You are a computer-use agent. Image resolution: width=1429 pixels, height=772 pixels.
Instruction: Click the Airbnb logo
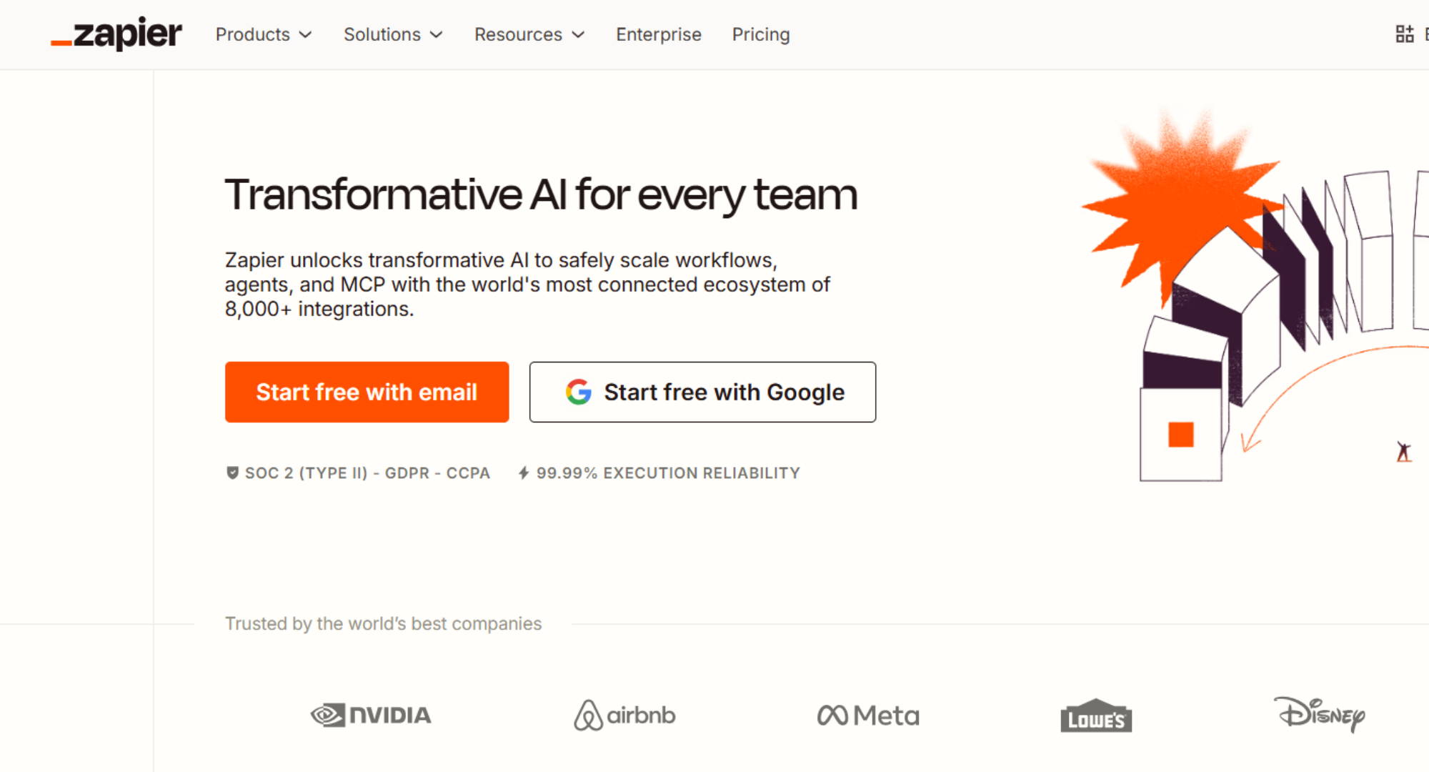[624, 715]
